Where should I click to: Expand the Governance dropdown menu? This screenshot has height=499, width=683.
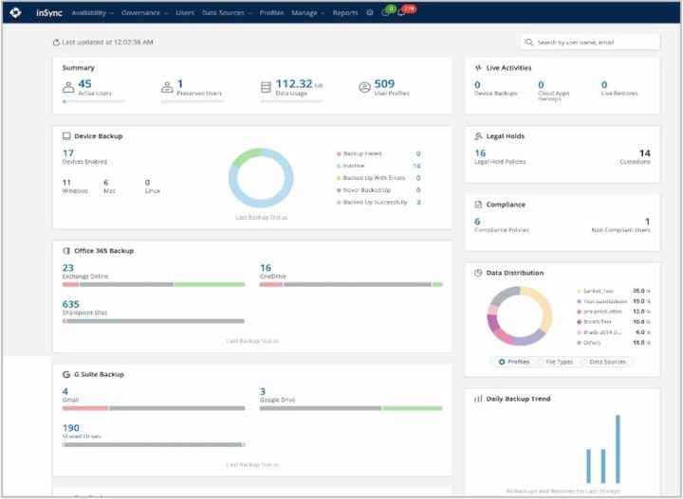click(144, 13)
